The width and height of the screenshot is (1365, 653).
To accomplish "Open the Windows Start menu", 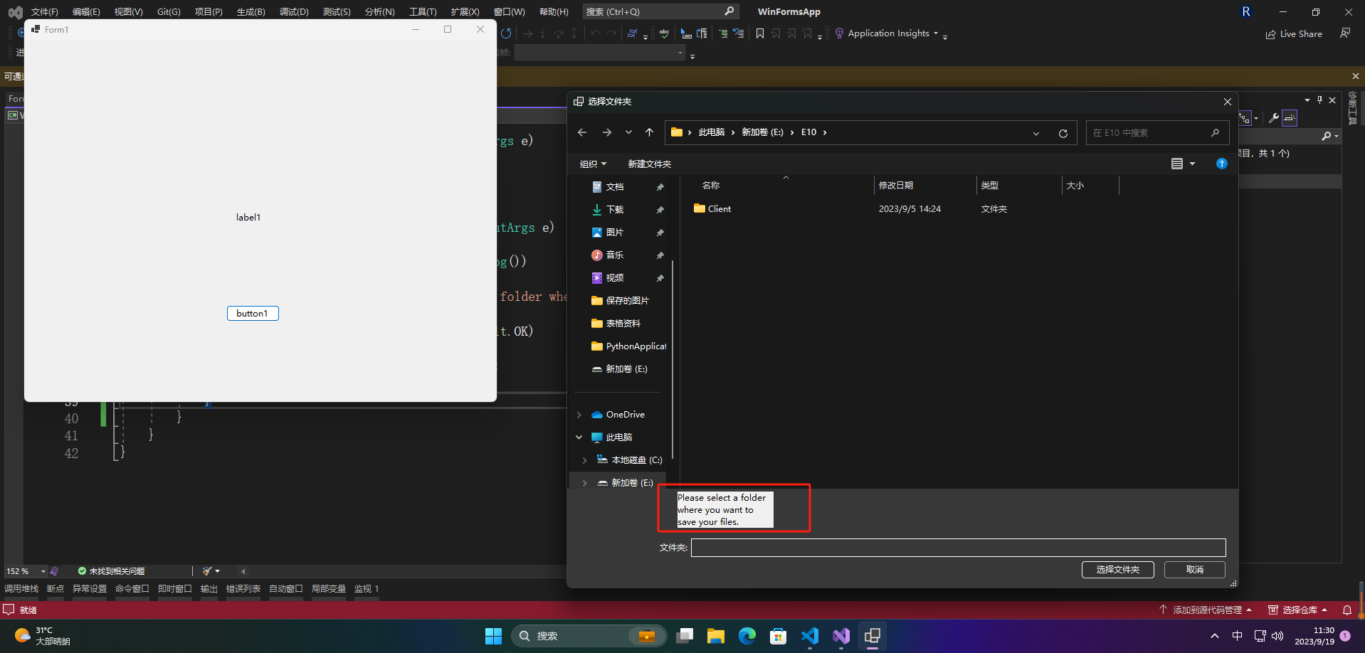I will tap(493, 636).
